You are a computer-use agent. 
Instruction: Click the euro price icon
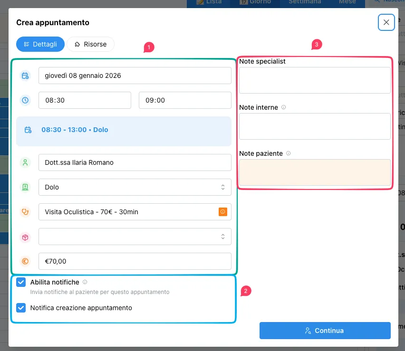click(25, 261)
